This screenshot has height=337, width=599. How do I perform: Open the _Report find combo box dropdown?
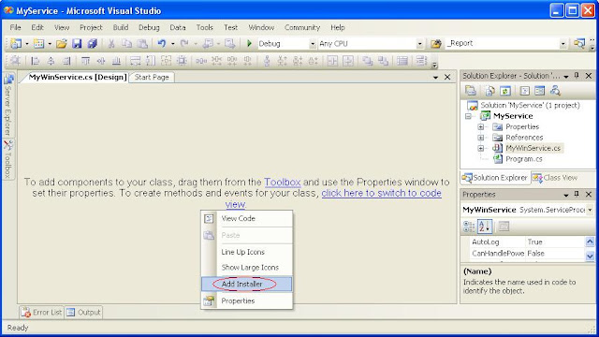point(562,44)
